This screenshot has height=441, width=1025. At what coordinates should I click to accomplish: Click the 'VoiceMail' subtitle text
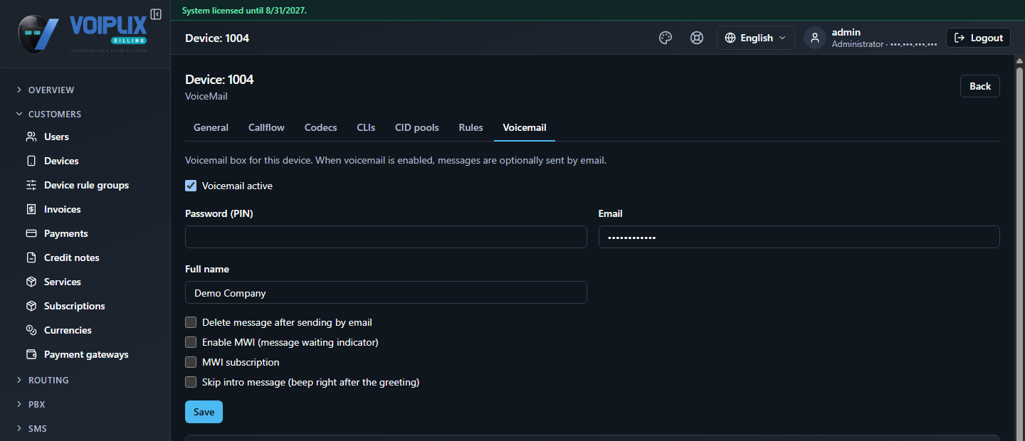206,96
